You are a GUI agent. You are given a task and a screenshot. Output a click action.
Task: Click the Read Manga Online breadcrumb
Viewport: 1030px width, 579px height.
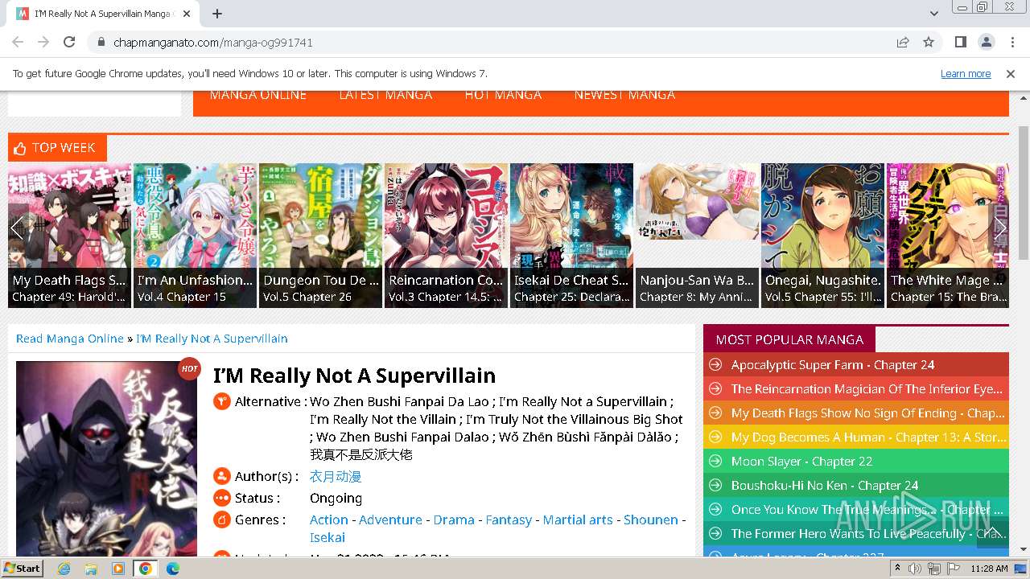coord(70,339)
